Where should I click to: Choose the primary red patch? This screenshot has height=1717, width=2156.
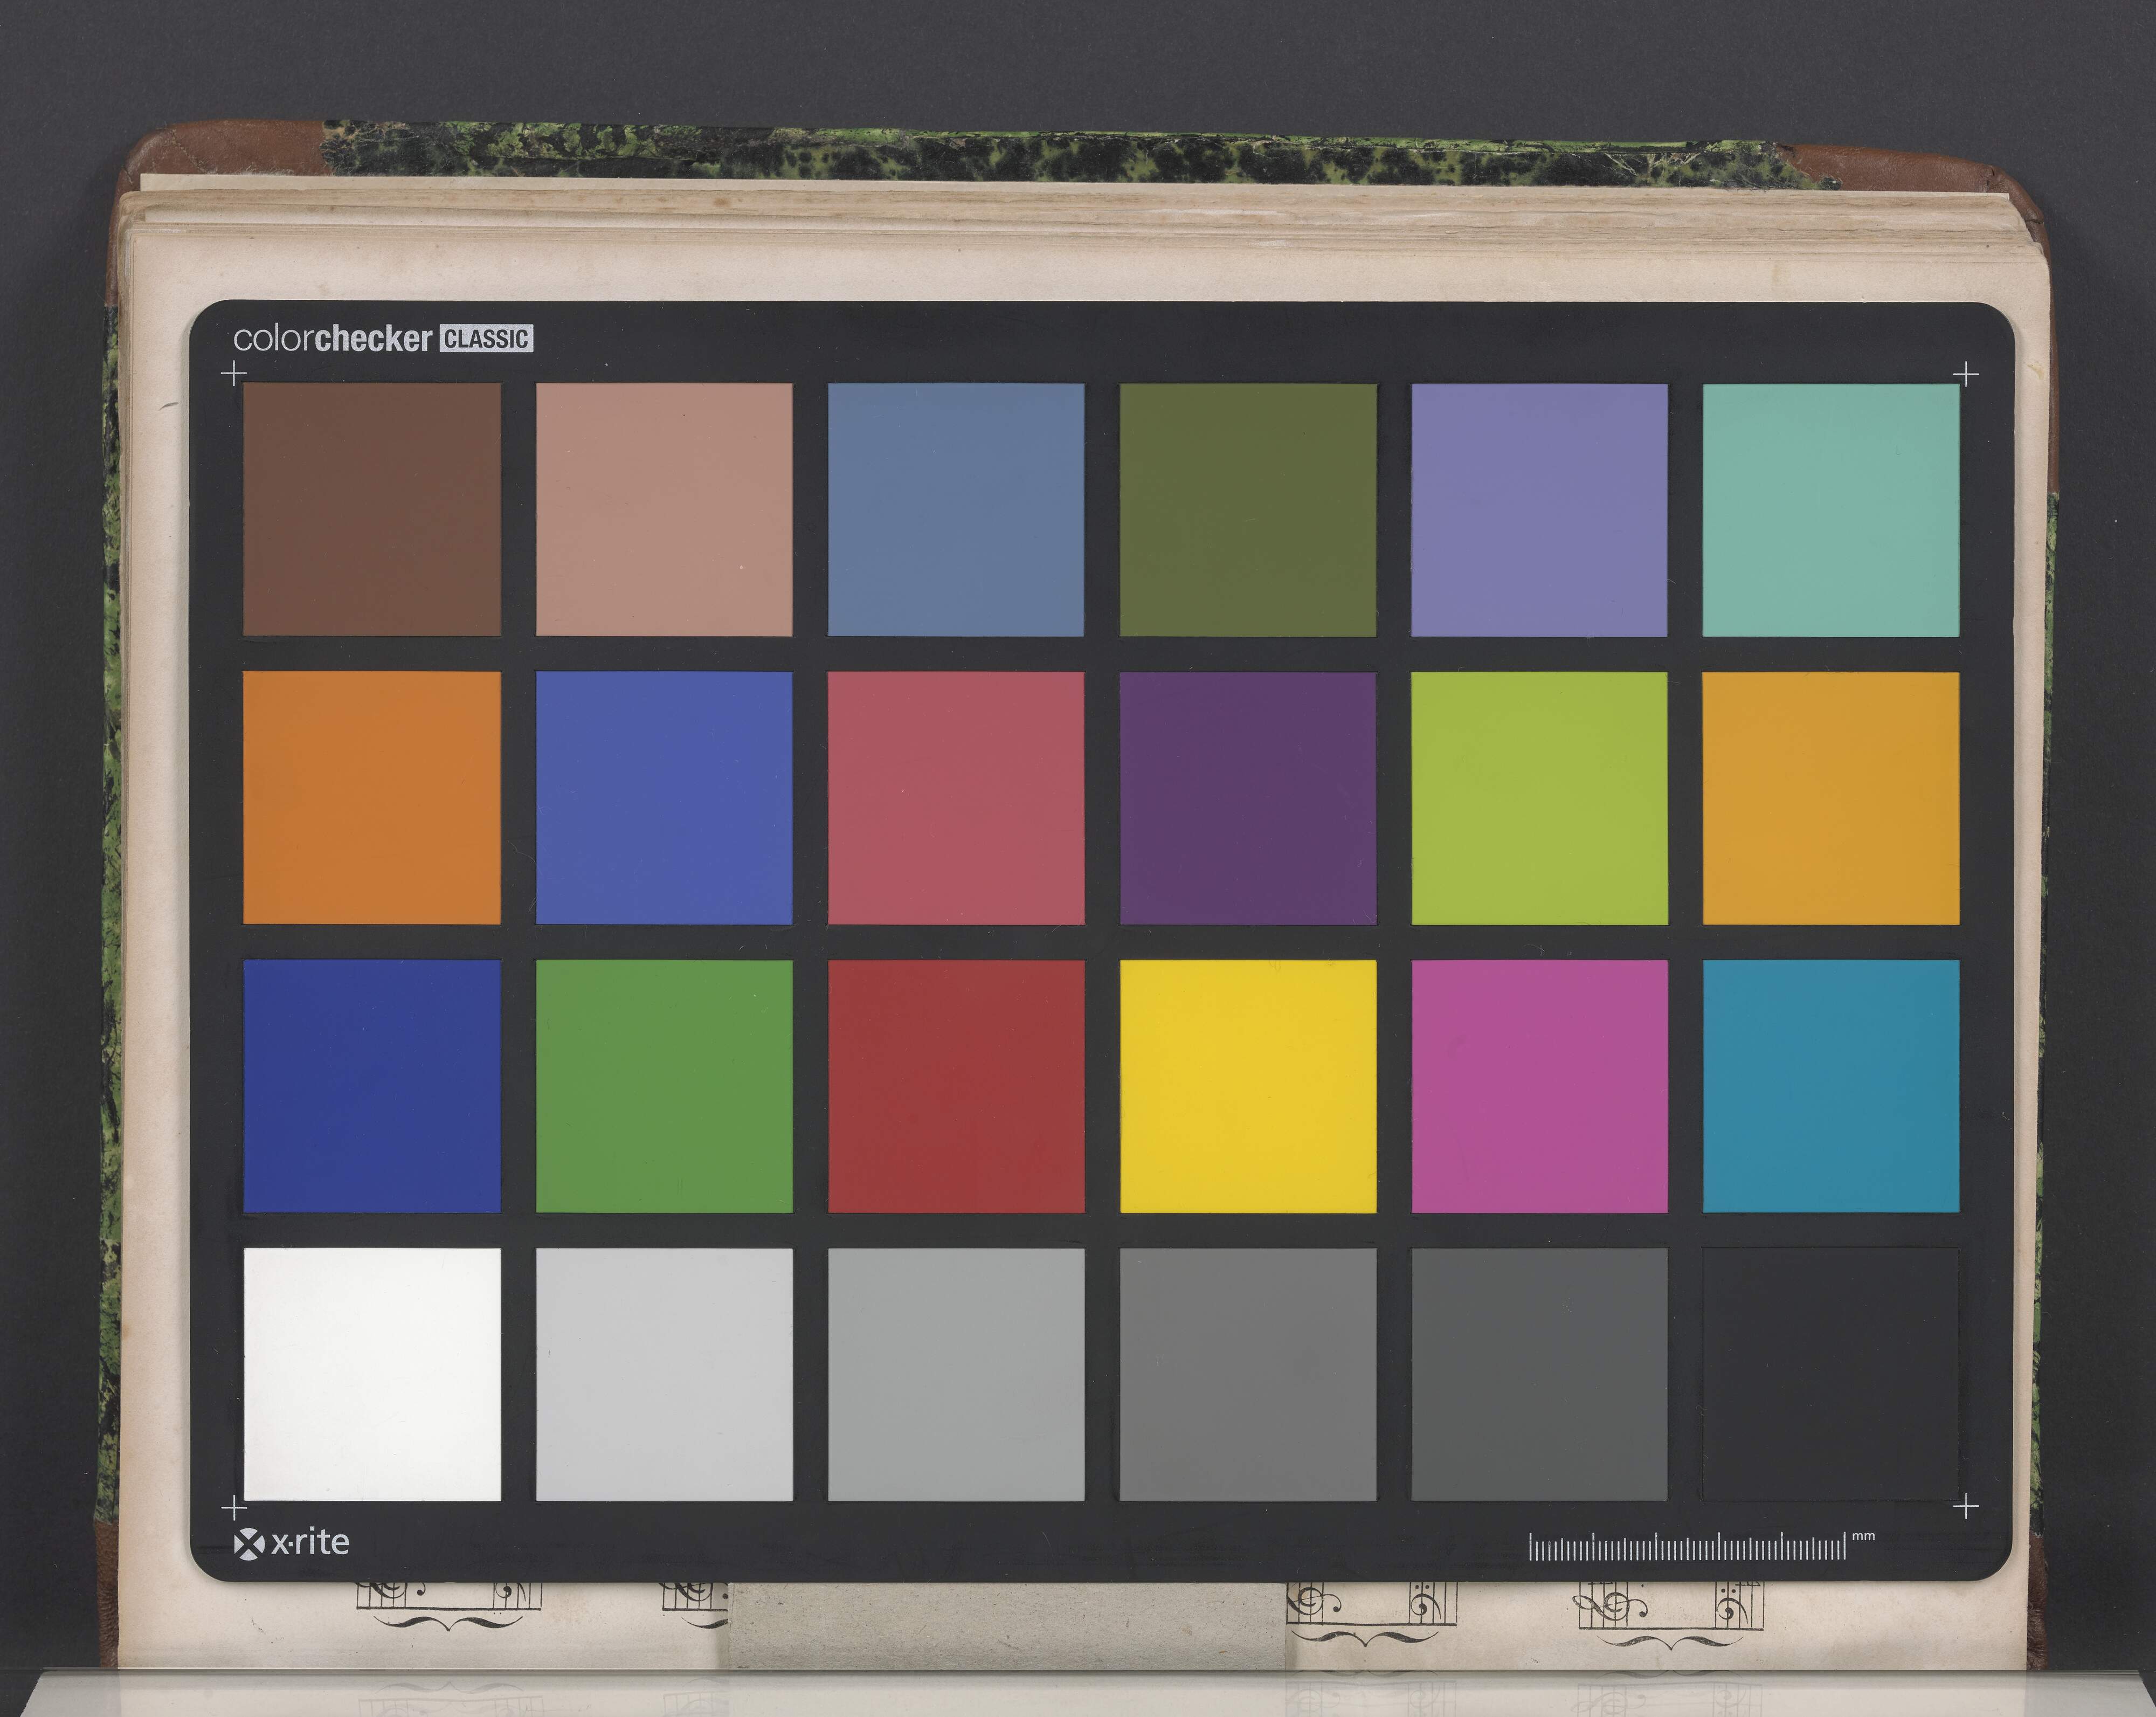[956, 1086]
